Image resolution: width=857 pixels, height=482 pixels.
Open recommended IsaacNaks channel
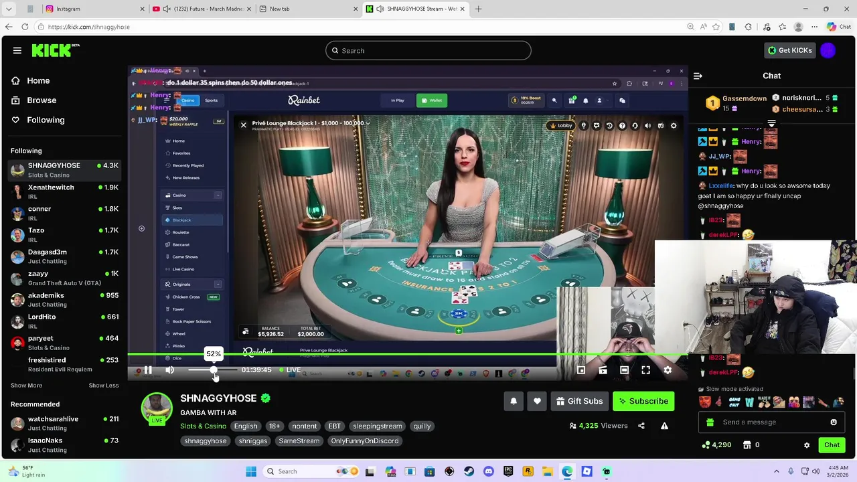tap(64, 445)
